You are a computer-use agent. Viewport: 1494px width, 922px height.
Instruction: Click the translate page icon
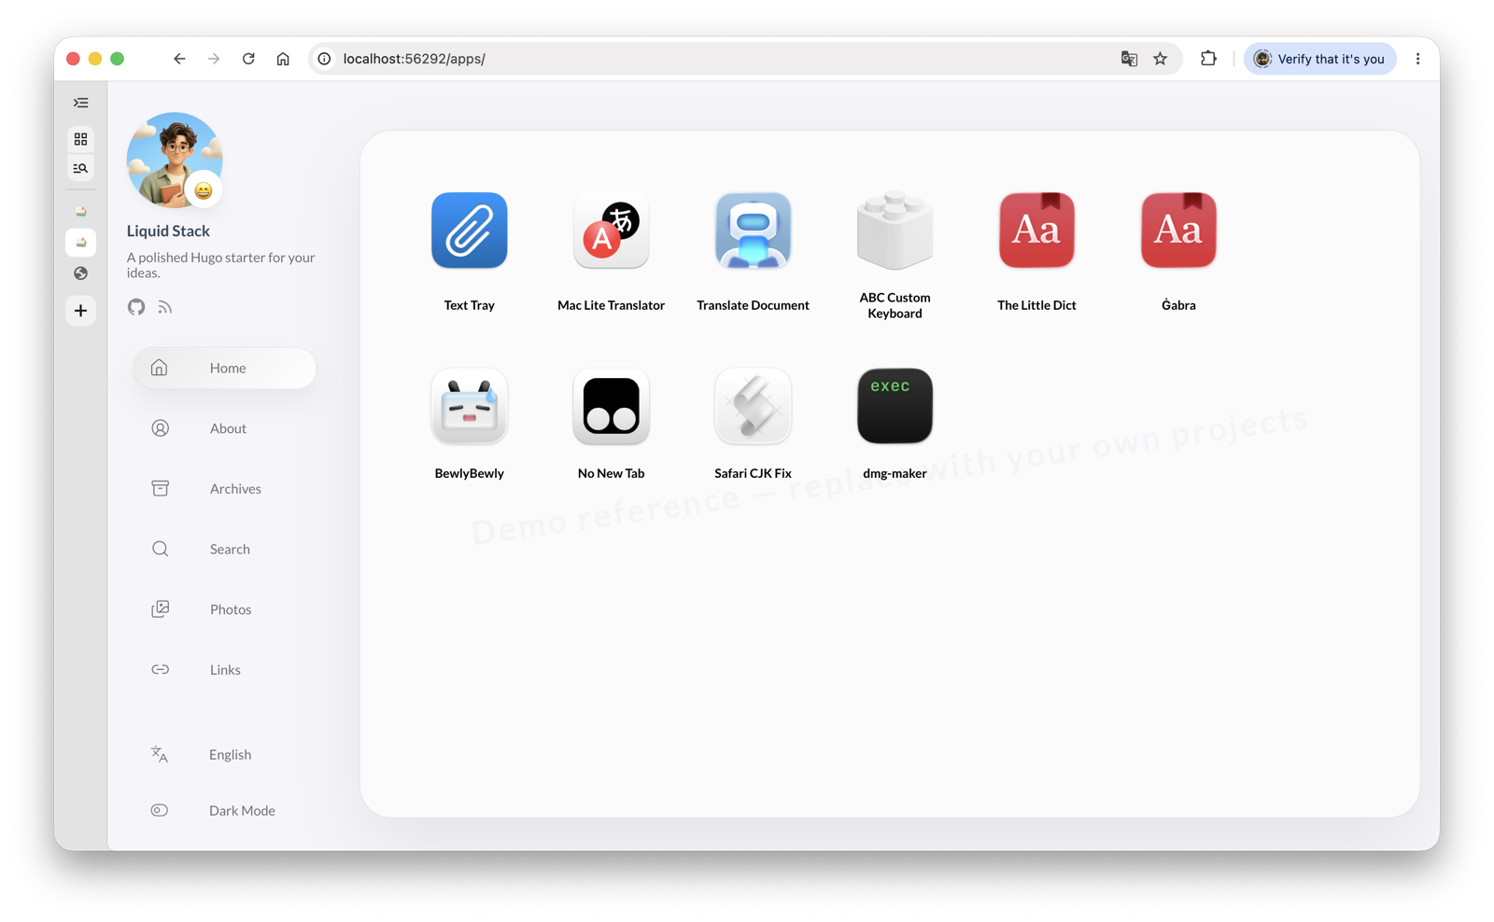click(x=1129, y=59)
